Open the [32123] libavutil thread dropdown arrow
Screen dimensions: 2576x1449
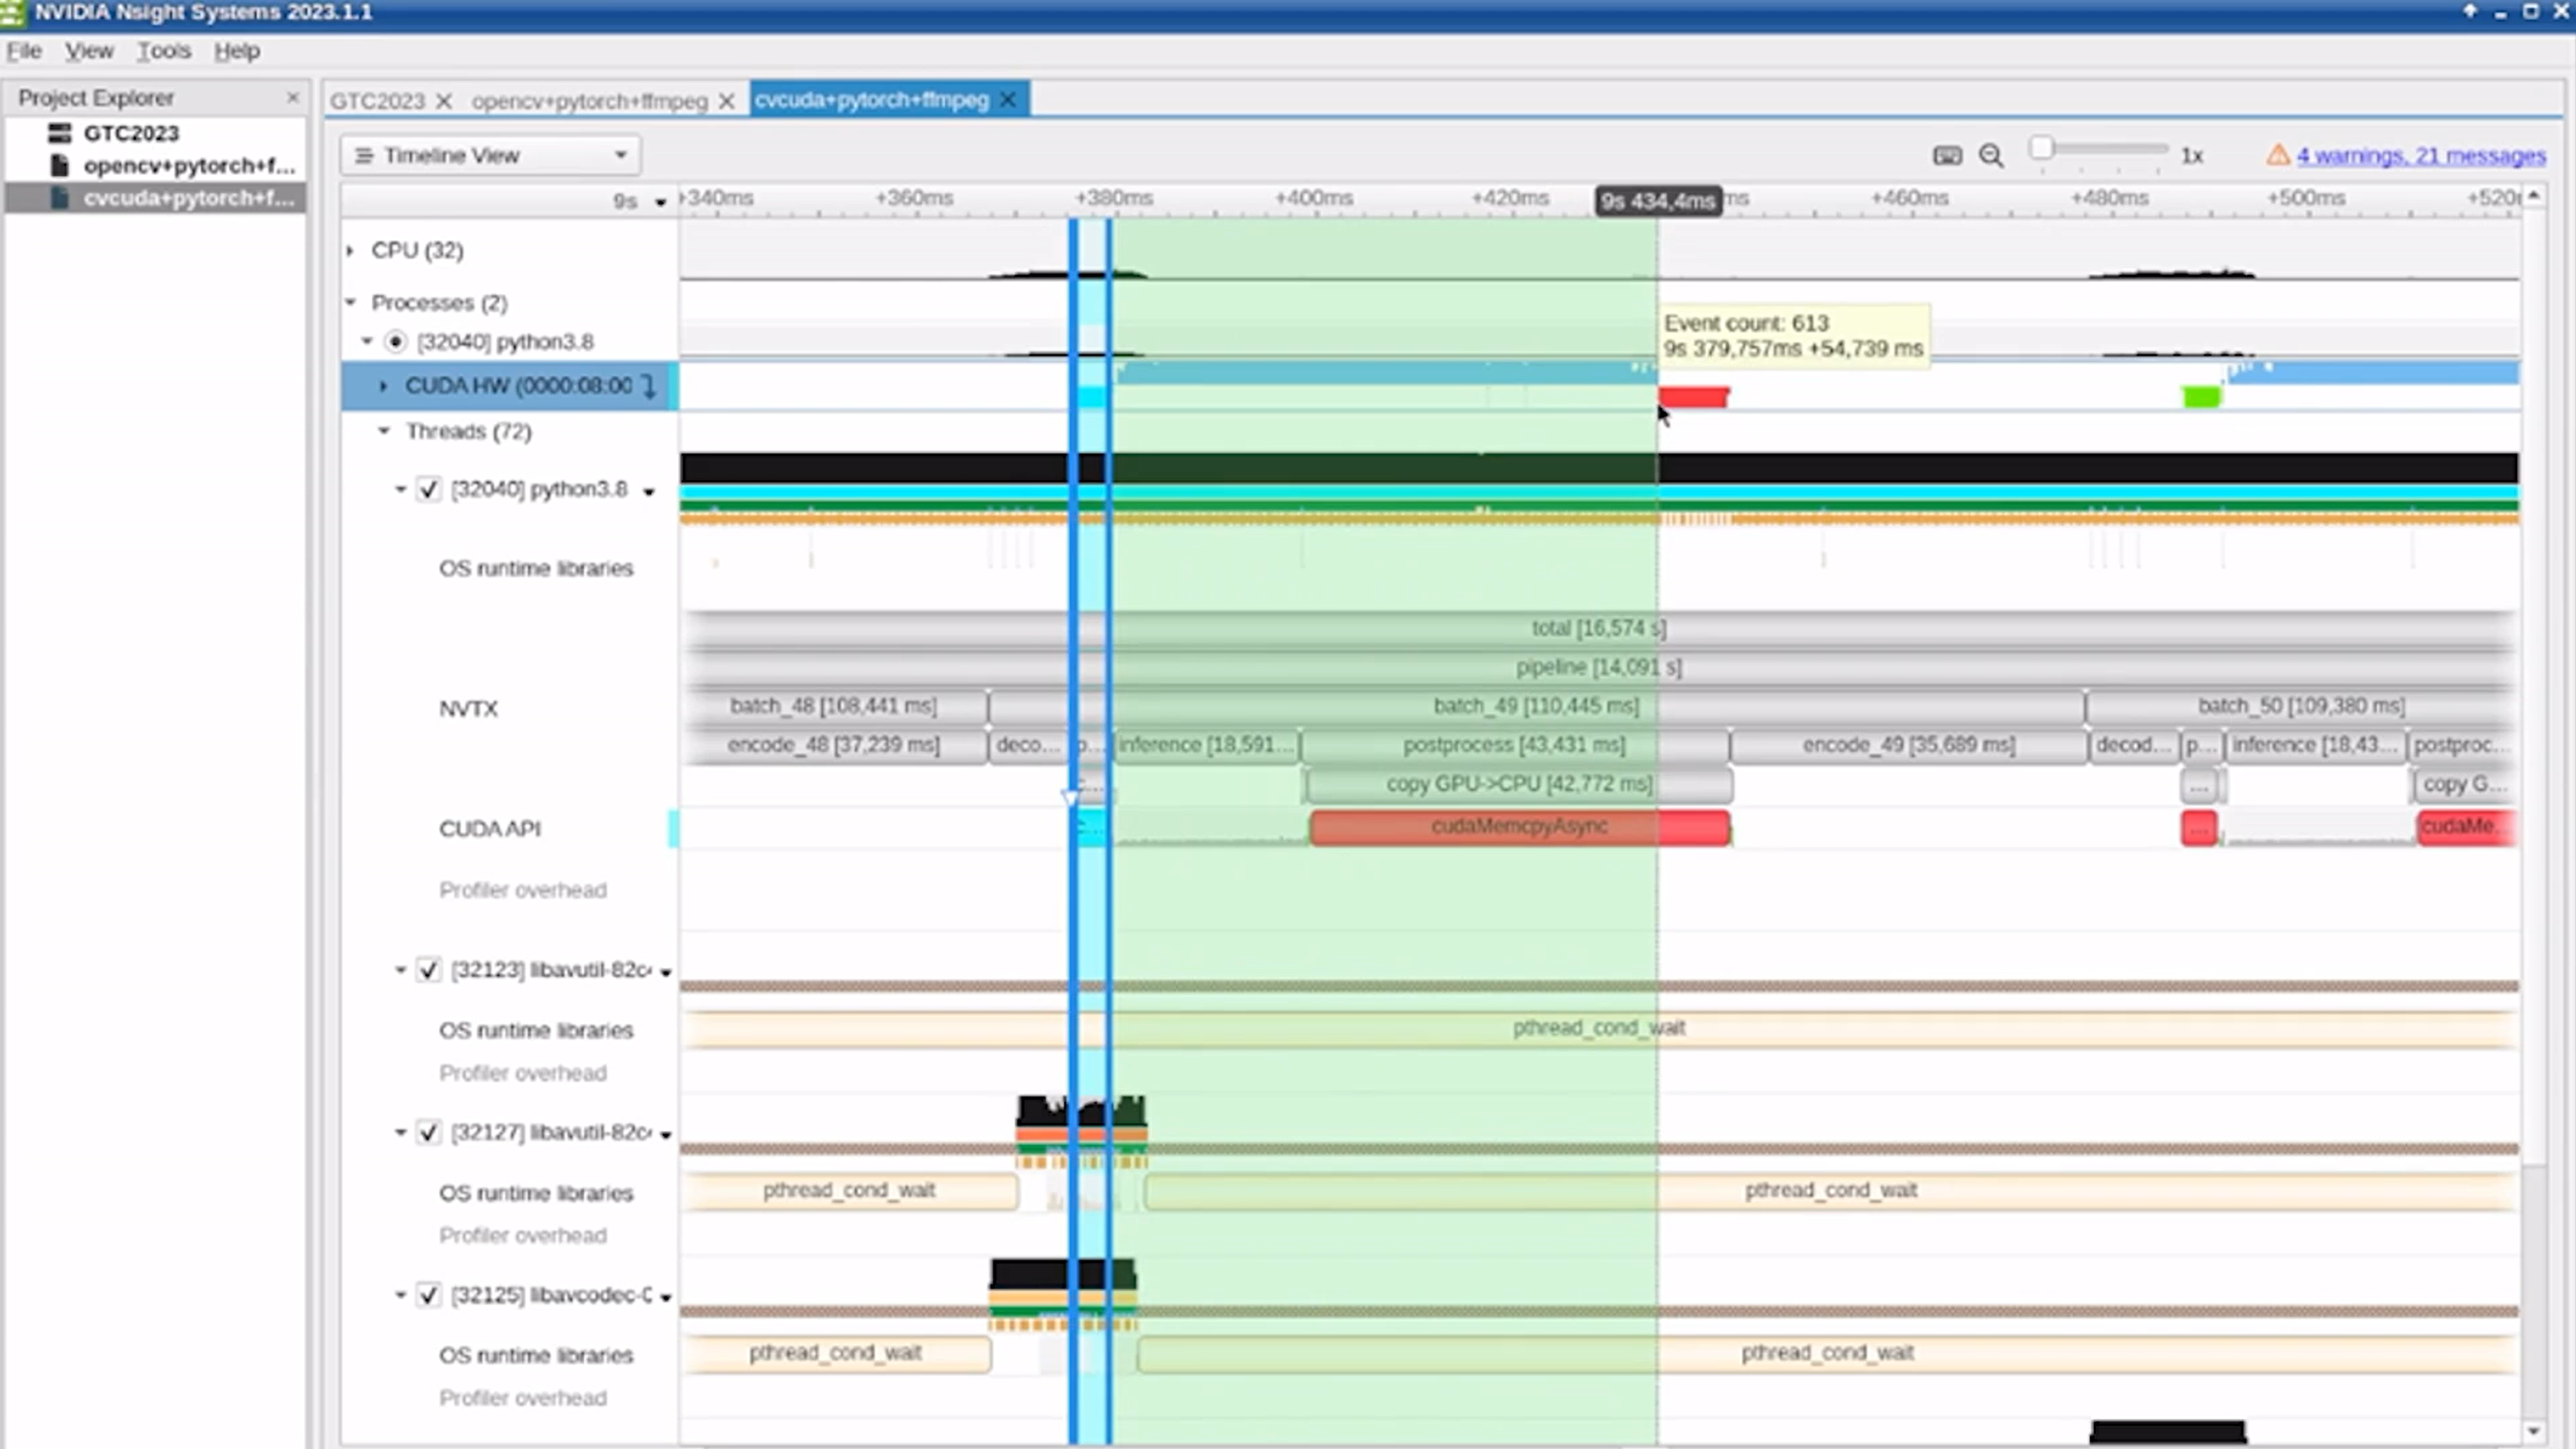[665, 972]
